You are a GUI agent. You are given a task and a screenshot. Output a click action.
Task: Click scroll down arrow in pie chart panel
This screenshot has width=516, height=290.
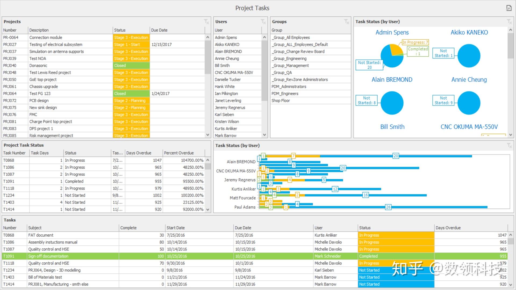click(x=511, y=135)
